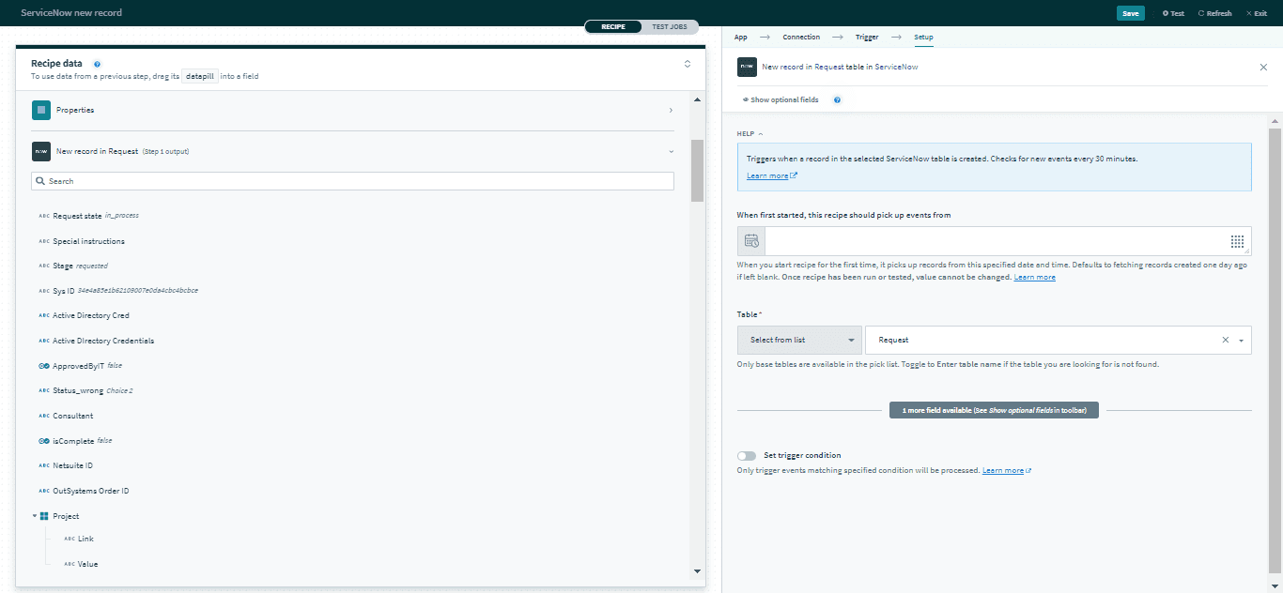Open the Select from list dropdown
1283x593 pixels.
click(x=798, y=340)
